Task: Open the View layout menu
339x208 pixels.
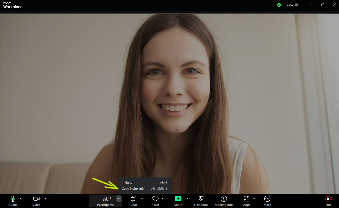Action: click(x=292, y=5)
